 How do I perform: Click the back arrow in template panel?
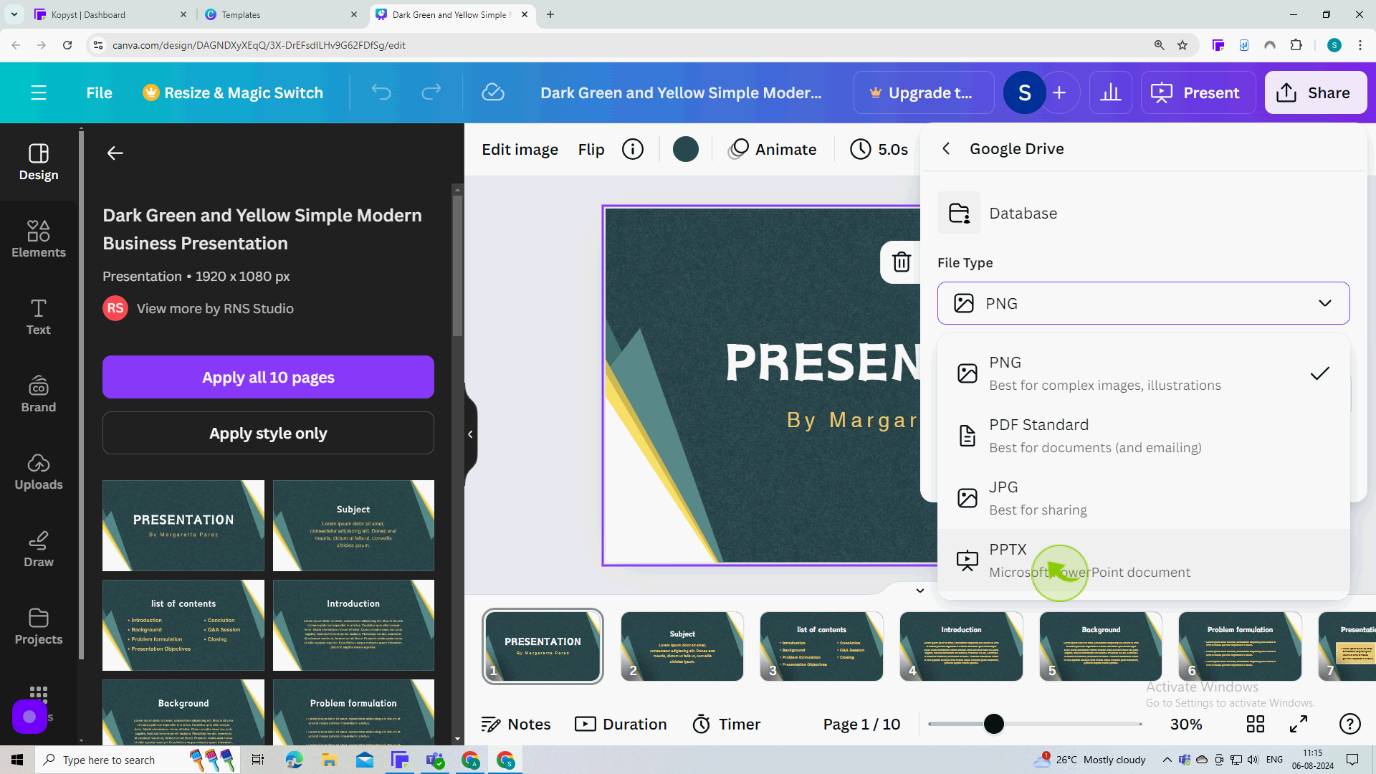point(115,153)
